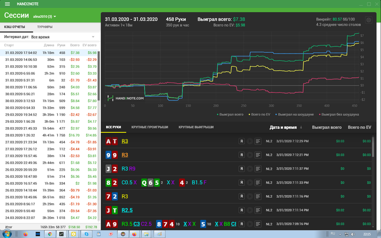Click the R3 action of the AT hand

pos(125,141)
